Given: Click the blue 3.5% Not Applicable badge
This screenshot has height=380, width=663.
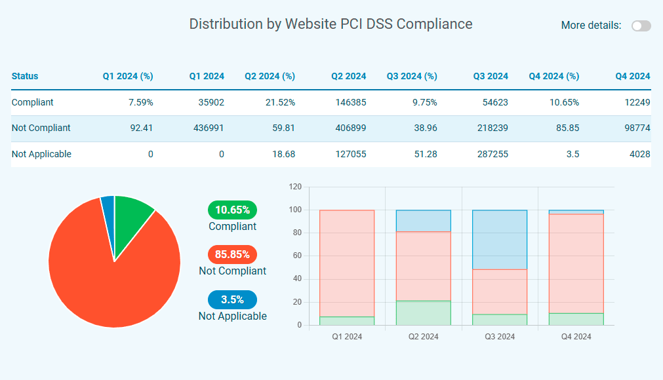Looking at the screenshot, I should click(232, 300).
